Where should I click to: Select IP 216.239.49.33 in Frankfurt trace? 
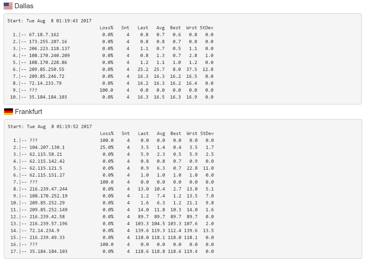[47, 238]
